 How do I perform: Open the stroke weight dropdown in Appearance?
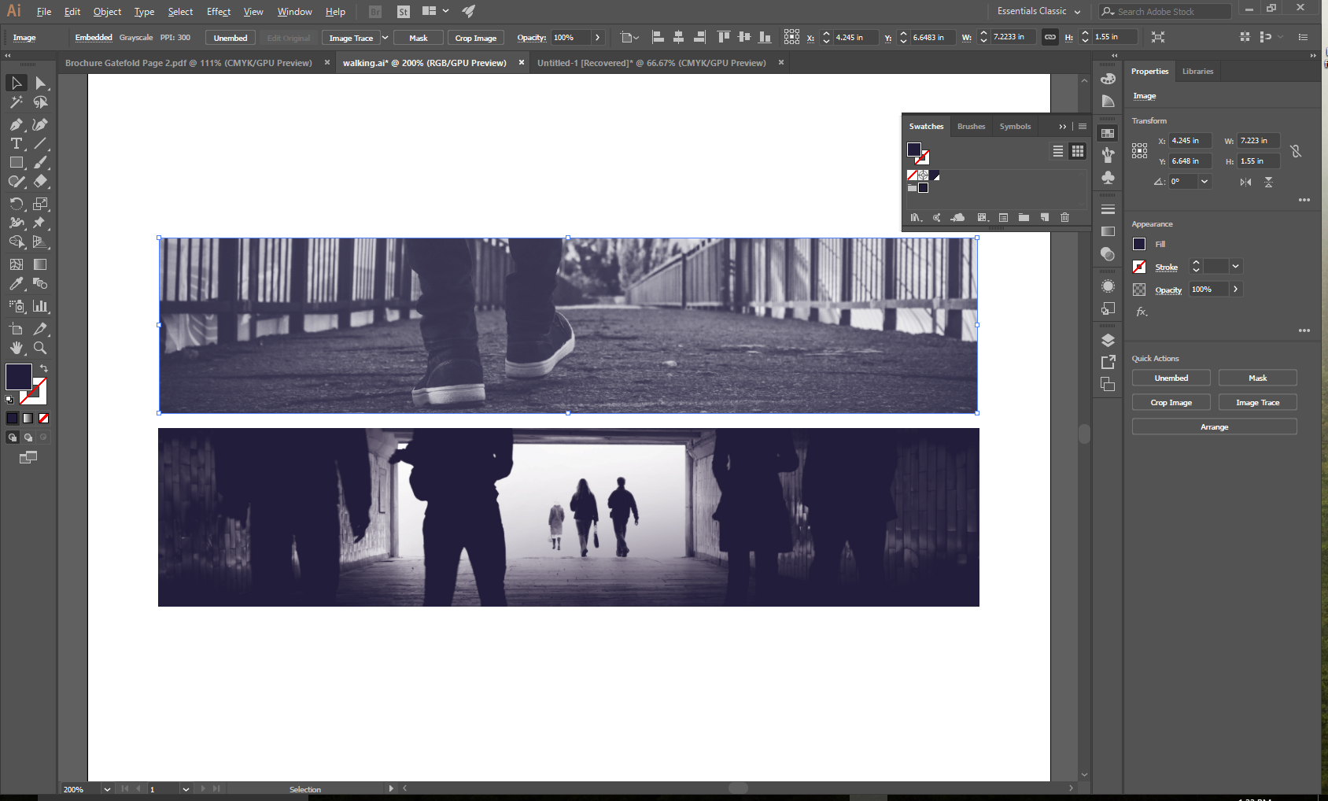click(x=1236, y=267)
